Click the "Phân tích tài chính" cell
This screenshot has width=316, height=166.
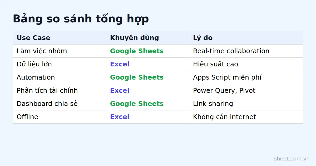tap(60, 90)
